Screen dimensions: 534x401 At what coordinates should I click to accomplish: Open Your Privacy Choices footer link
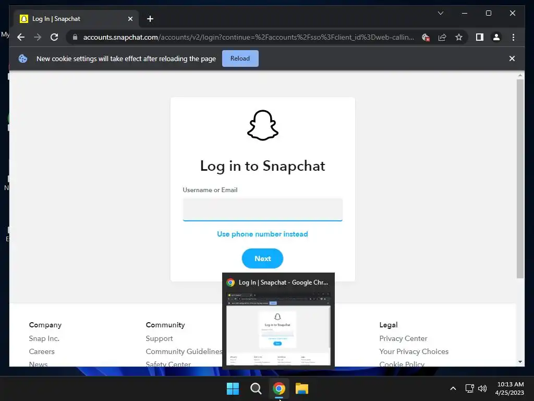click(414, 351)
